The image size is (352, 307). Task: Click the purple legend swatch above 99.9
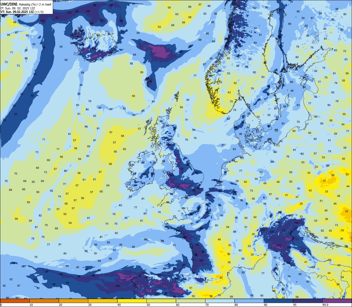[337, 301]
